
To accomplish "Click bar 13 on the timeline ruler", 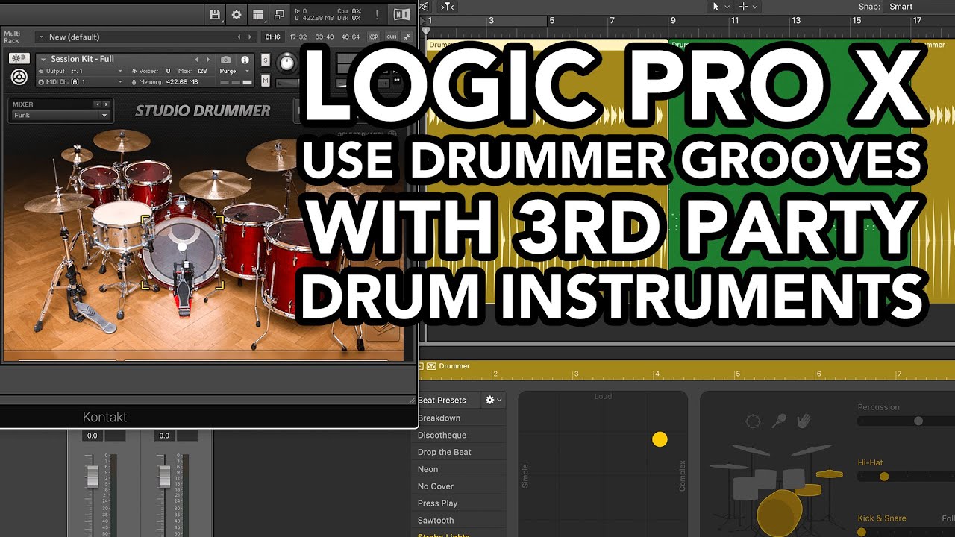I will tap(796, 20).
